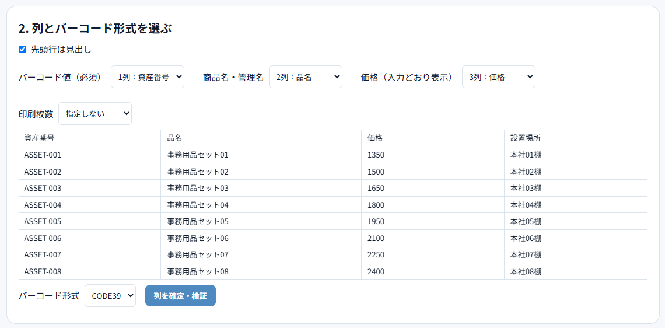The image size is (665, 328).
Task: Select the ASSET-007 cell
Action: (x=90, y=254)
